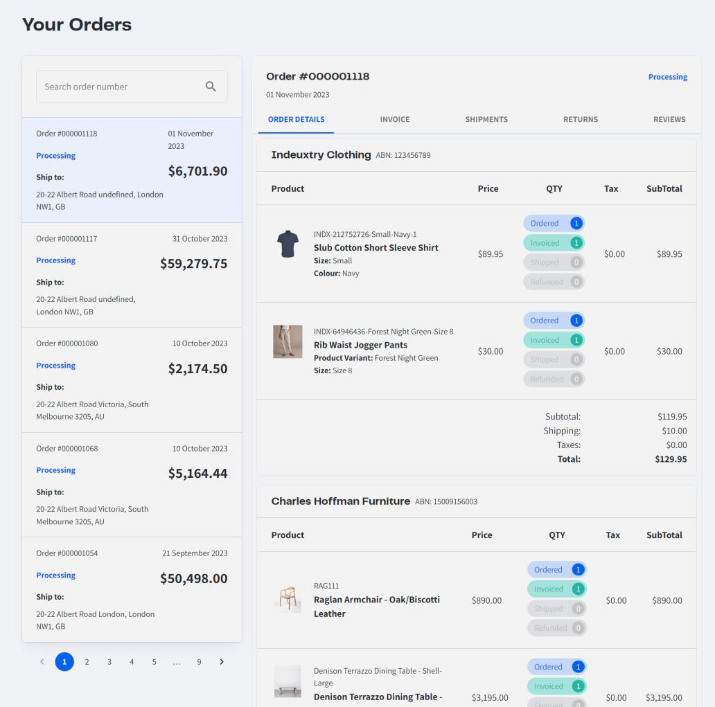Switch to the Invoice tab

(395, 119)
